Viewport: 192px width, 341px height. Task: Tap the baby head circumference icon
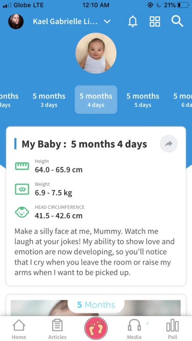point(22,212)
